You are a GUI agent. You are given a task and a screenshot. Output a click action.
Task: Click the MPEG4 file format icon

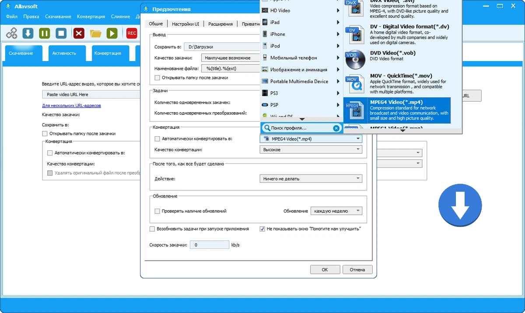[x=355, y=111]
